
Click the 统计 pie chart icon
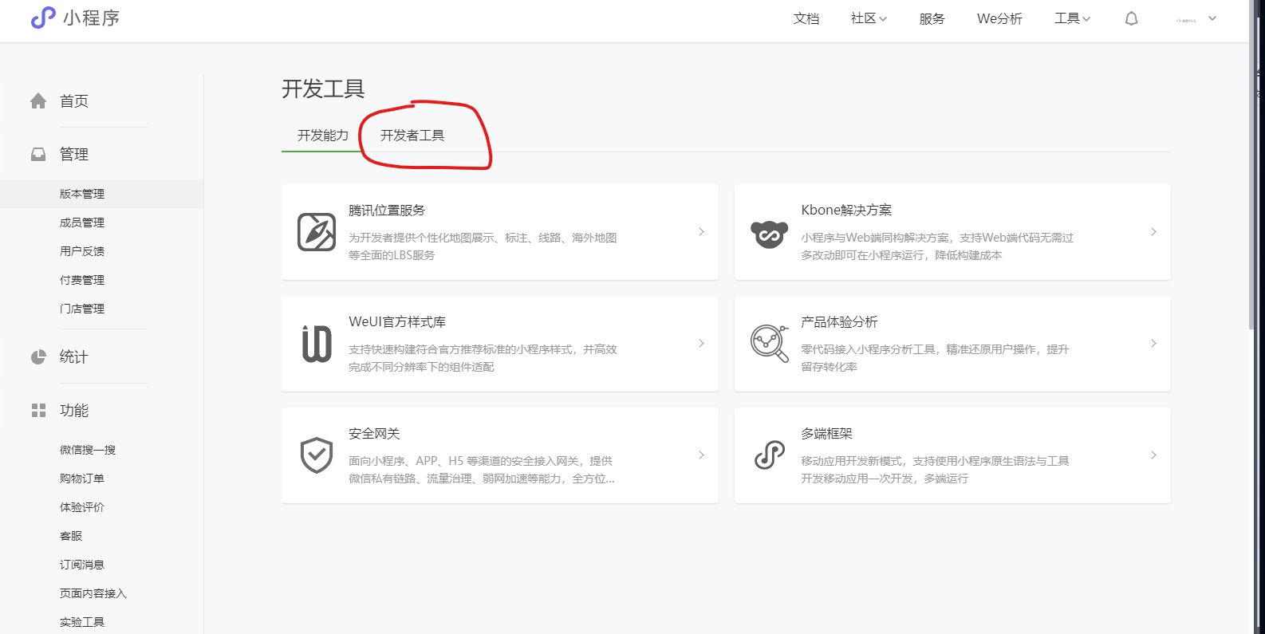point(38,356)
